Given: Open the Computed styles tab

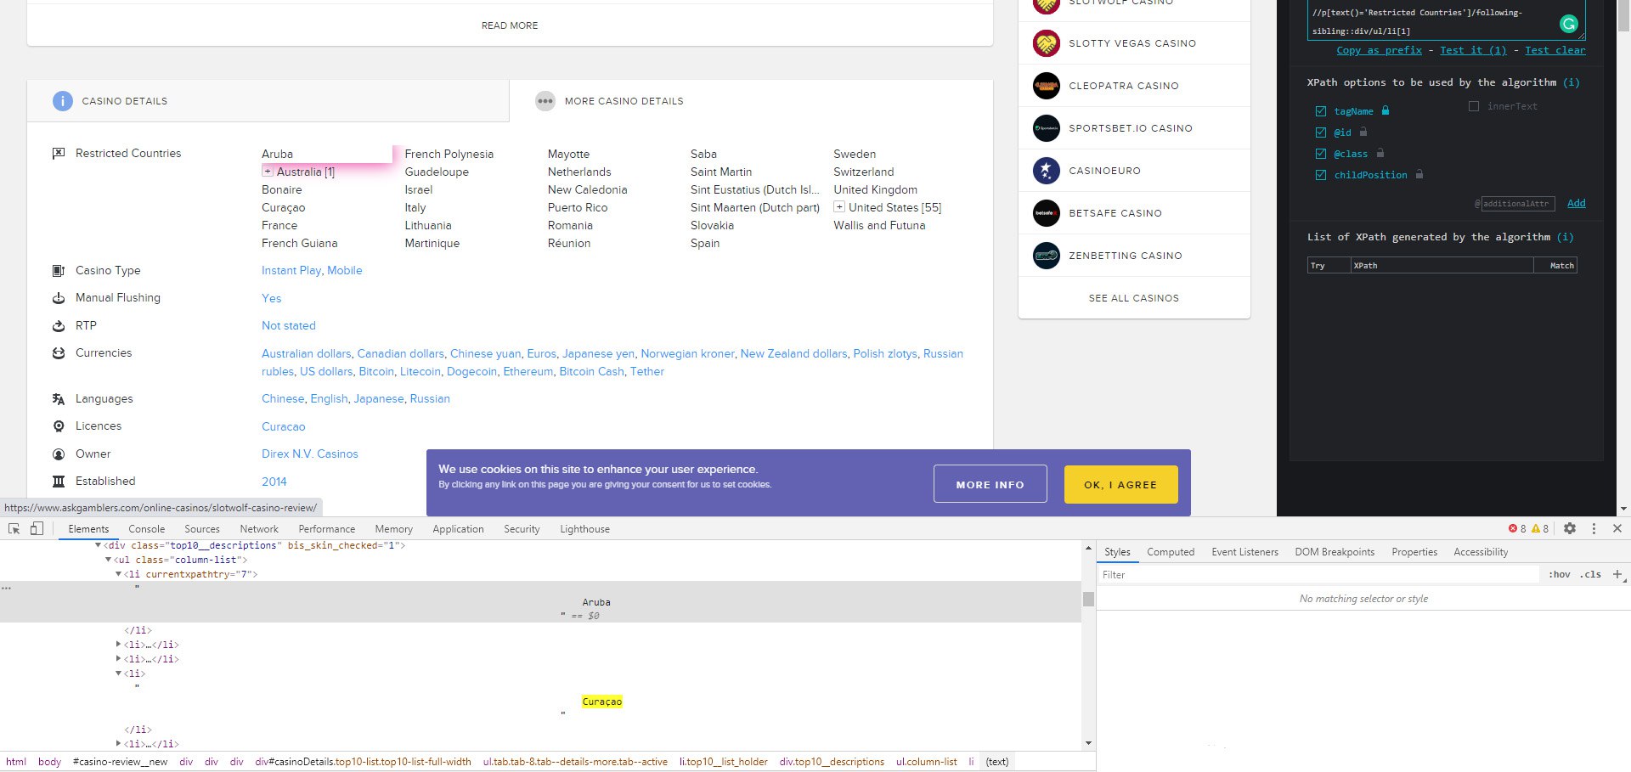Looking at the screenshot, I should click(x=1171, y=552).
